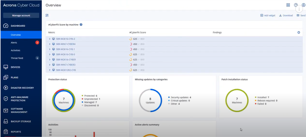Click the Devices monitor icon
306x137 pixels.
point(6,67)
